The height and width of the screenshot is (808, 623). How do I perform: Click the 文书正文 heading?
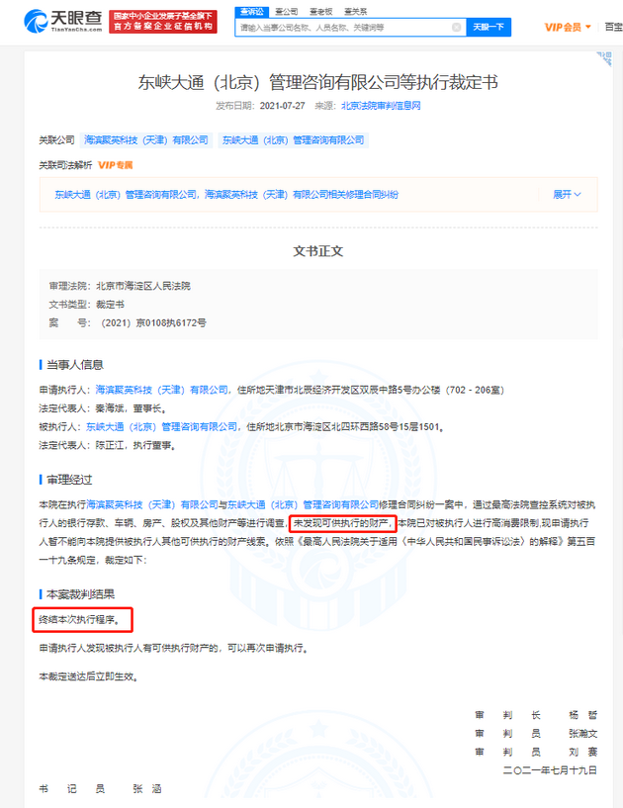pyautogui.click(x=318, y=251)
